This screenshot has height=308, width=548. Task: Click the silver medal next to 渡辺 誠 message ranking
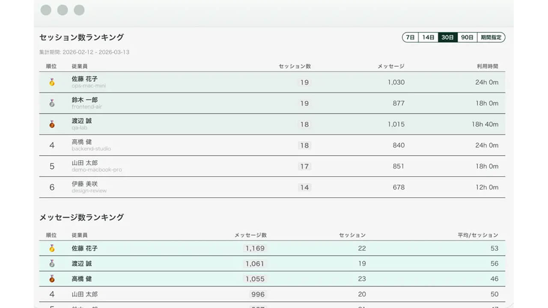click(51, 264)
